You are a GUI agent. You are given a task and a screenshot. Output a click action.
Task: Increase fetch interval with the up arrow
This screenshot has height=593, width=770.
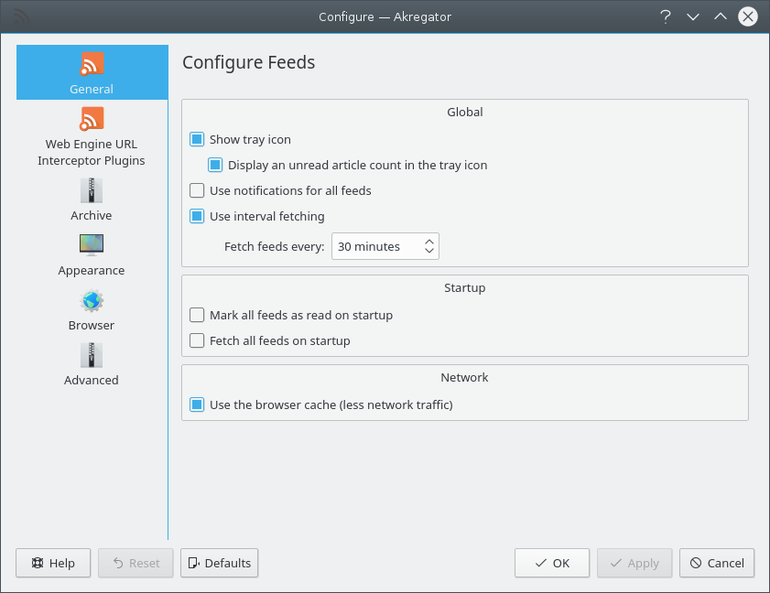[x=428, y=242]
